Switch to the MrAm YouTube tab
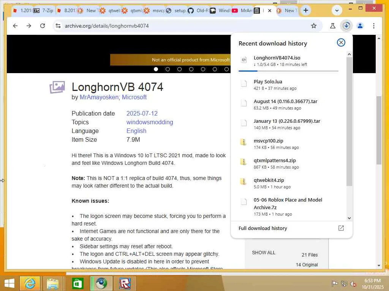The height and width of the screenshot is (291, 389). [242, 11]
